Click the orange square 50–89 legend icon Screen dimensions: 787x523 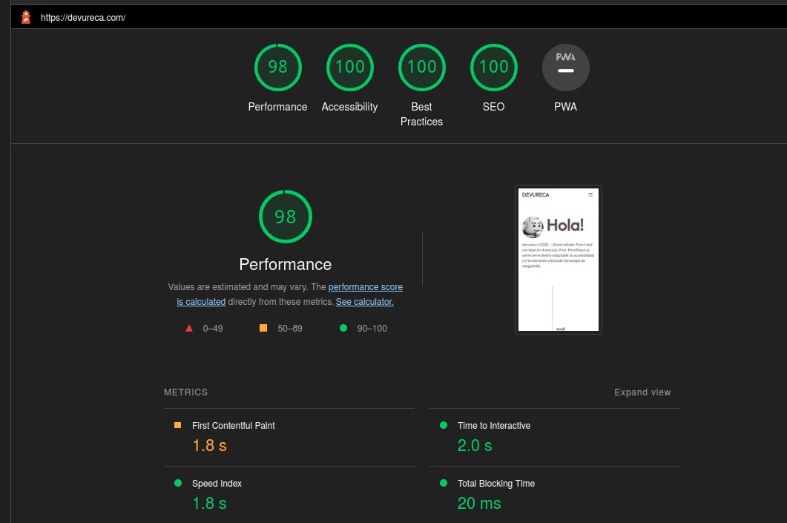point(263,328)
